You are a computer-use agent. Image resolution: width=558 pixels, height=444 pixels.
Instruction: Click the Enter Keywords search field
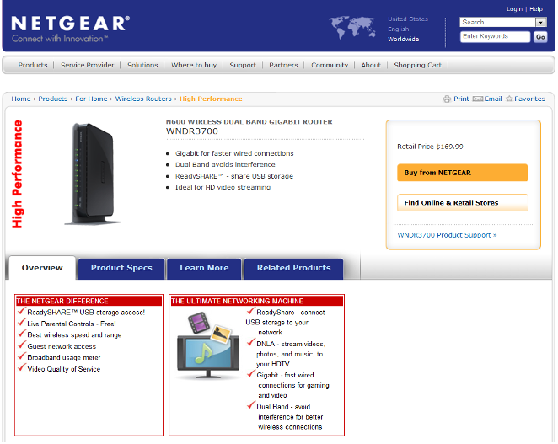click(495, 36)
